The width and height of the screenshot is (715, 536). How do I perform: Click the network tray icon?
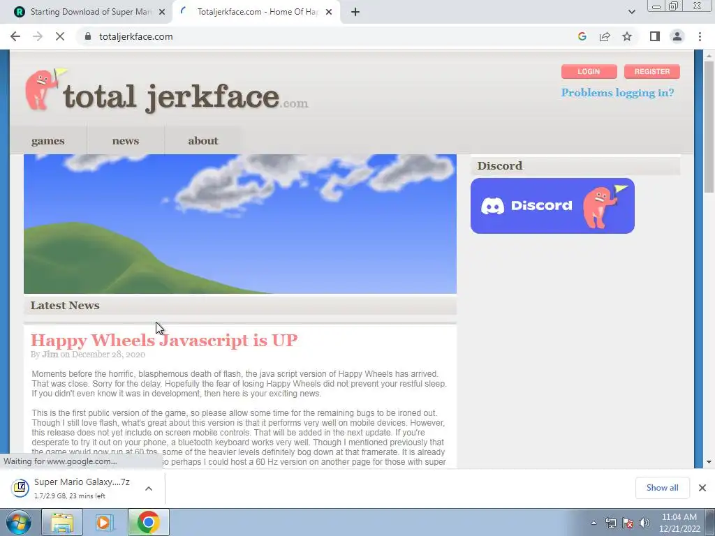[x=610, y=523]
